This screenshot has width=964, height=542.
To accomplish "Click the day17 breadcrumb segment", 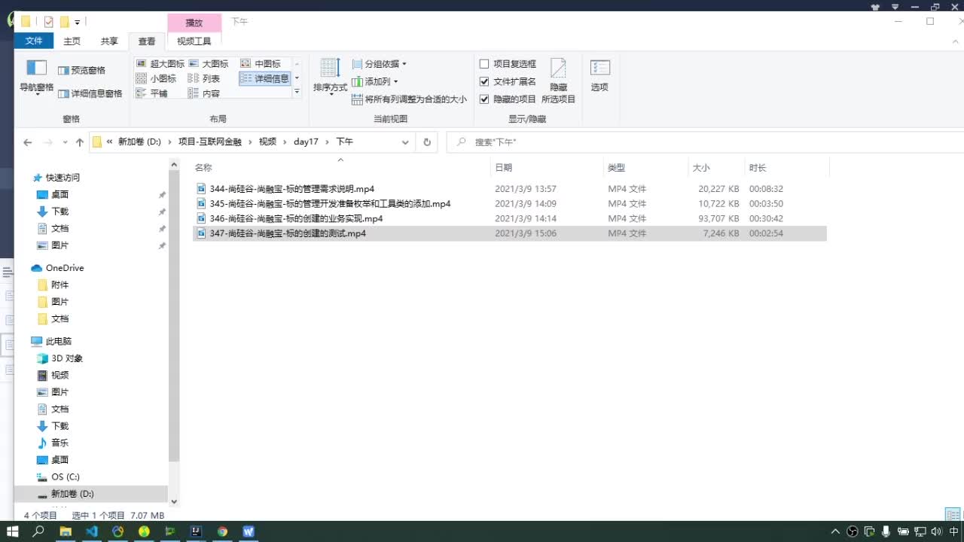I will coord(306,142).
